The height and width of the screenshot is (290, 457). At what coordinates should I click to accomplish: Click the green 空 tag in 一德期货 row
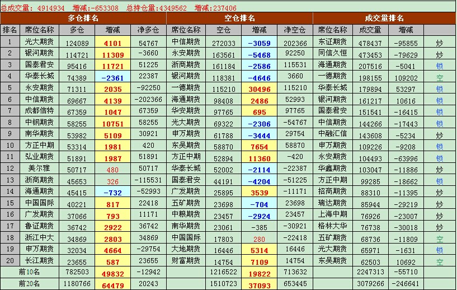(x=440, y=78)
